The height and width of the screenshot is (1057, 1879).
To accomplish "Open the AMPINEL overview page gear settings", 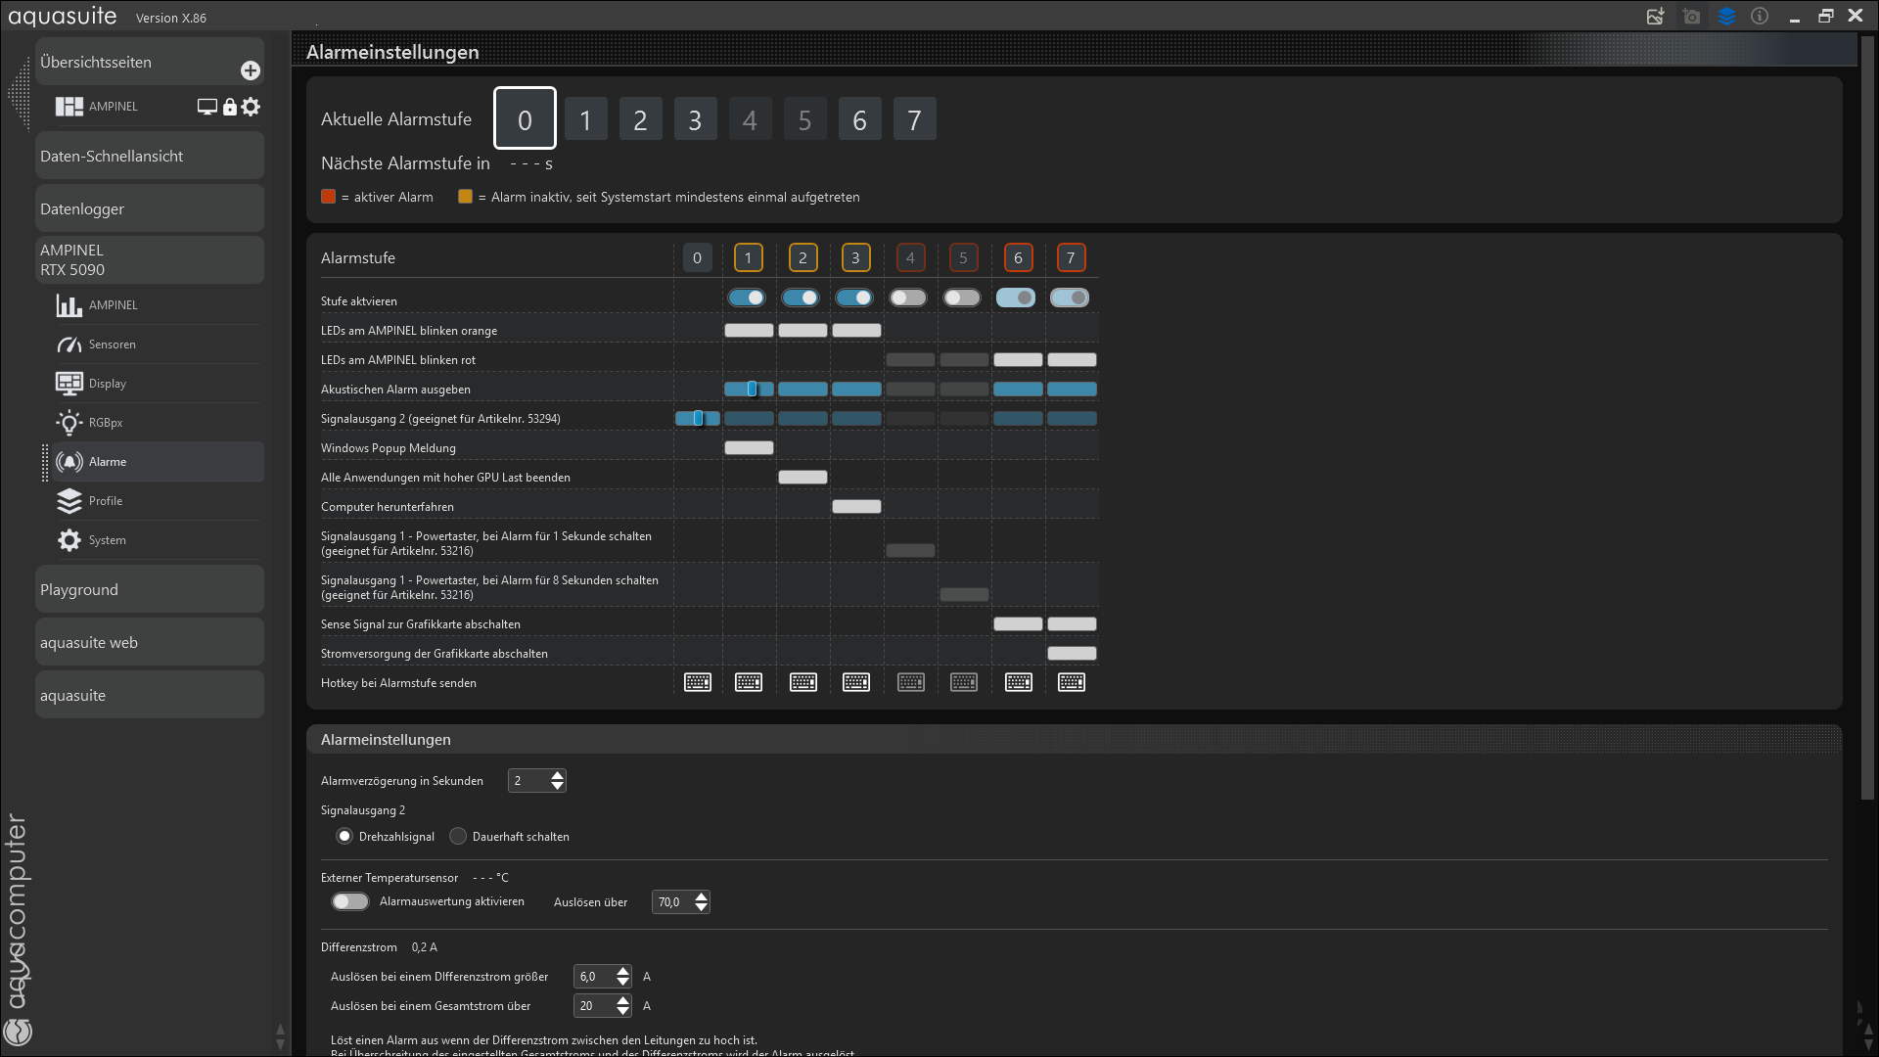I will [252, 107].
